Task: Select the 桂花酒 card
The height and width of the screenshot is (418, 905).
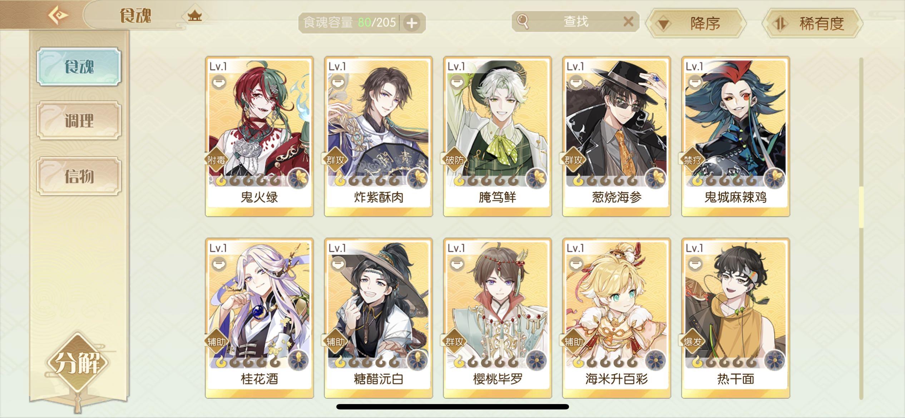Action: pyautogui.click(x=259, y=318)
